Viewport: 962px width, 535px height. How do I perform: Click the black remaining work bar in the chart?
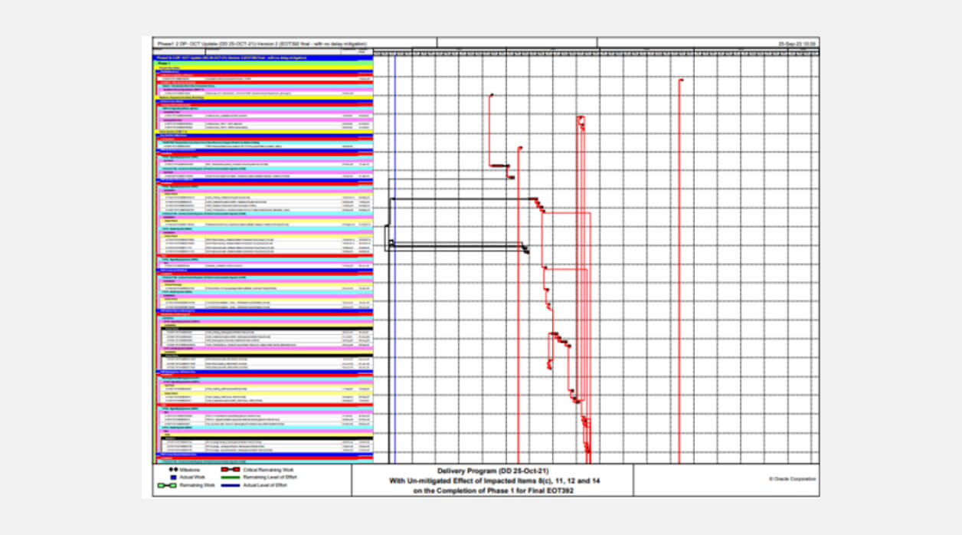tap(460, 199)
